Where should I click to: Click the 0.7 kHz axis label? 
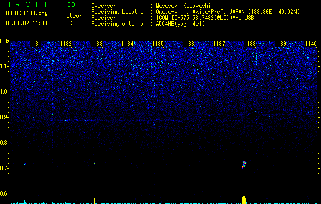[4, 168]
